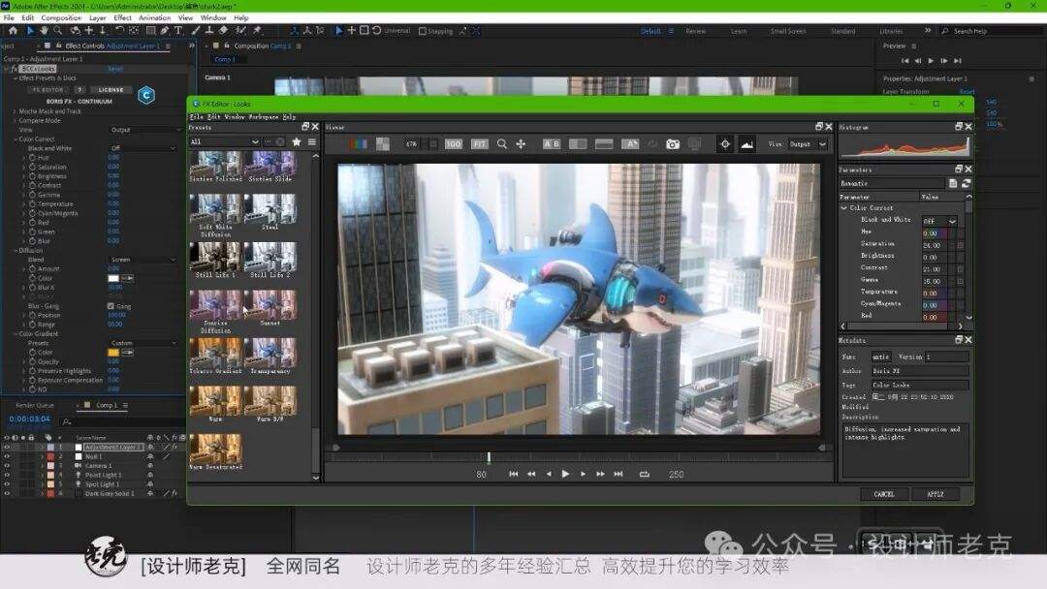Click the FIT zoom button in Viewer
This screenshot has width=1047, height=589.
[480, 144]
